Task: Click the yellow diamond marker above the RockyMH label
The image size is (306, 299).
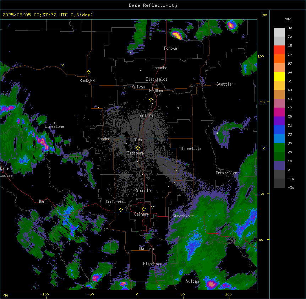Action: 88,72
